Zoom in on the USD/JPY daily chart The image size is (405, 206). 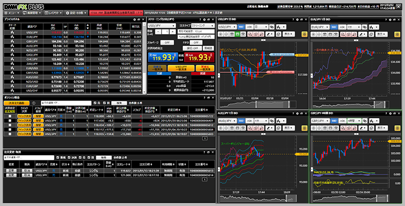pyautogui.click(x=221, y=34)
